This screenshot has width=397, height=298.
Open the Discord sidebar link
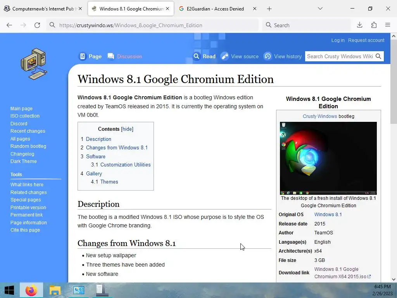(x=19, y=124)
